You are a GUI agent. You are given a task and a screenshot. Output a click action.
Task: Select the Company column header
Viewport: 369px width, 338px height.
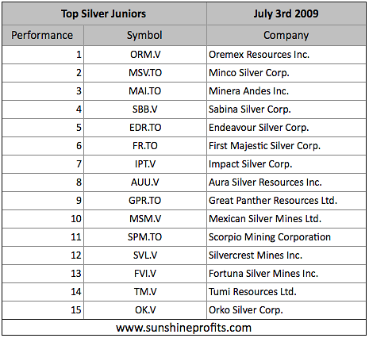pos(286,35)
